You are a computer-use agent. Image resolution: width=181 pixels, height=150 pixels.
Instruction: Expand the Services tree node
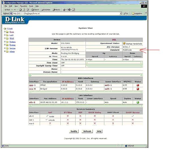[5, 48]
